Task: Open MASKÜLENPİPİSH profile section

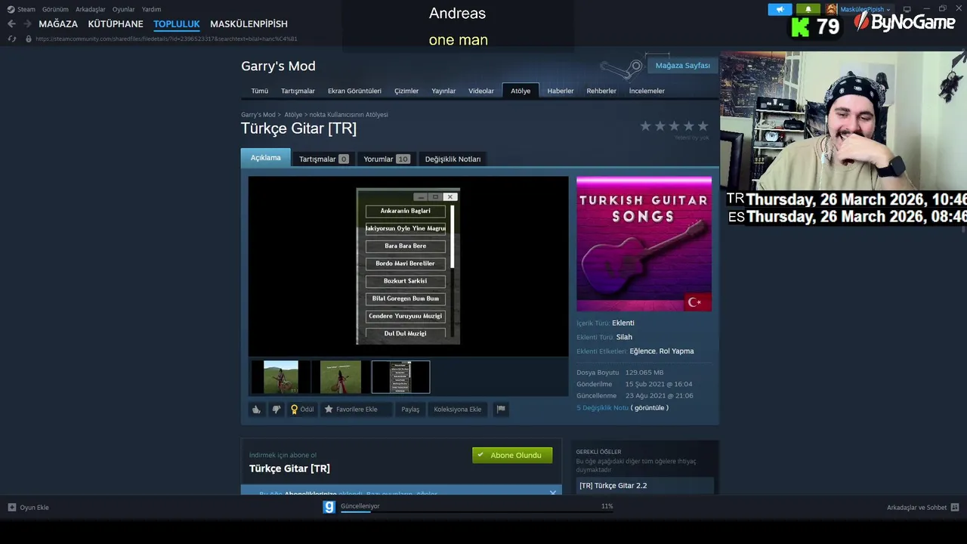Action: click(x=249, y=24)
